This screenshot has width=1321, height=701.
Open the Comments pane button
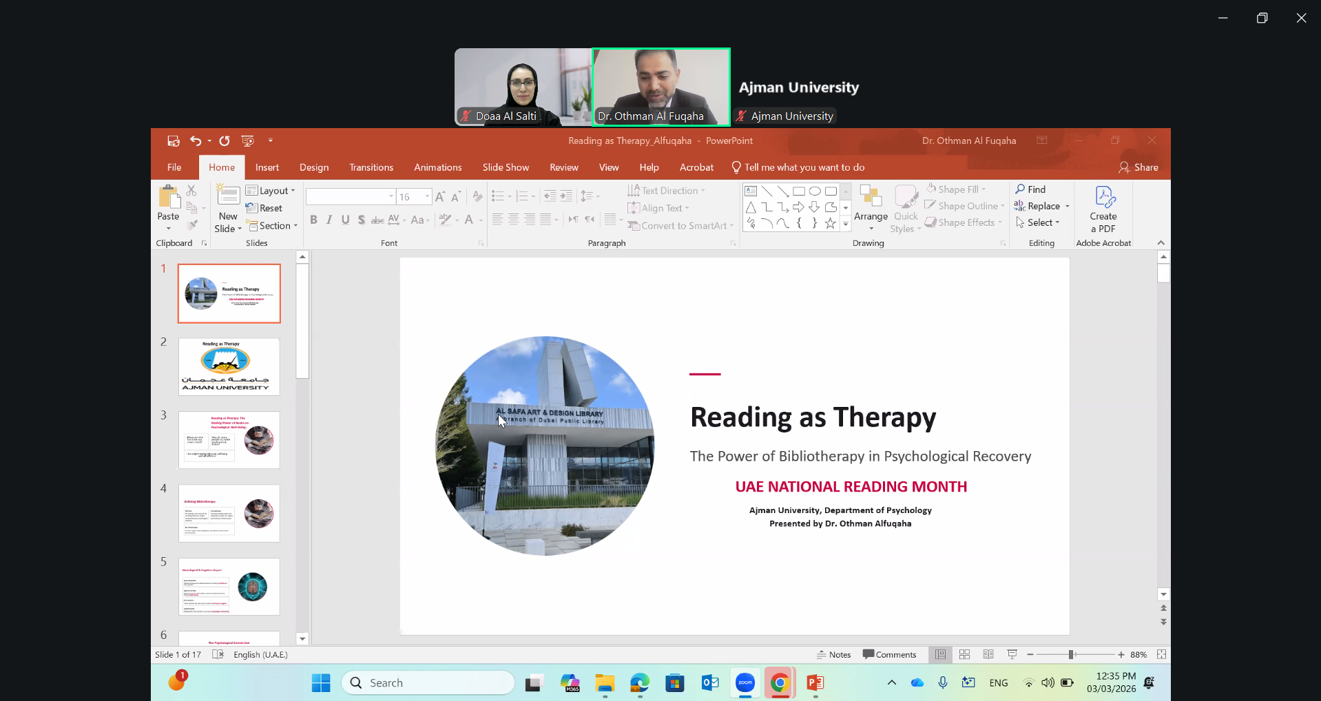pyautogui.click(x=889, y=654)
